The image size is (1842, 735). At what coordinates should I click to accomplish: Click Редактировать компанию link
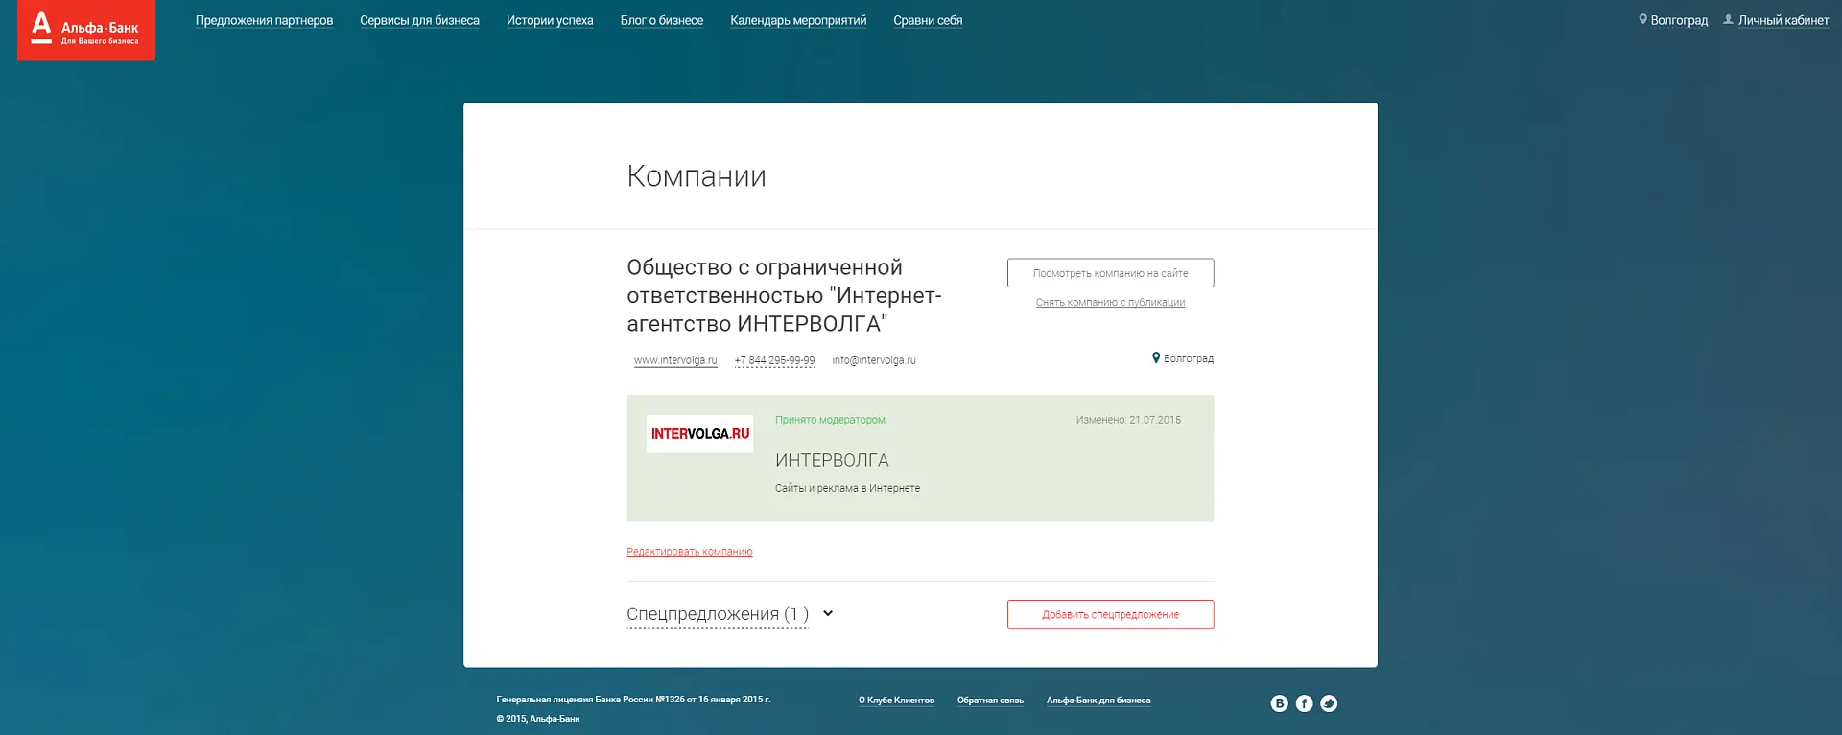coord(689,552)
